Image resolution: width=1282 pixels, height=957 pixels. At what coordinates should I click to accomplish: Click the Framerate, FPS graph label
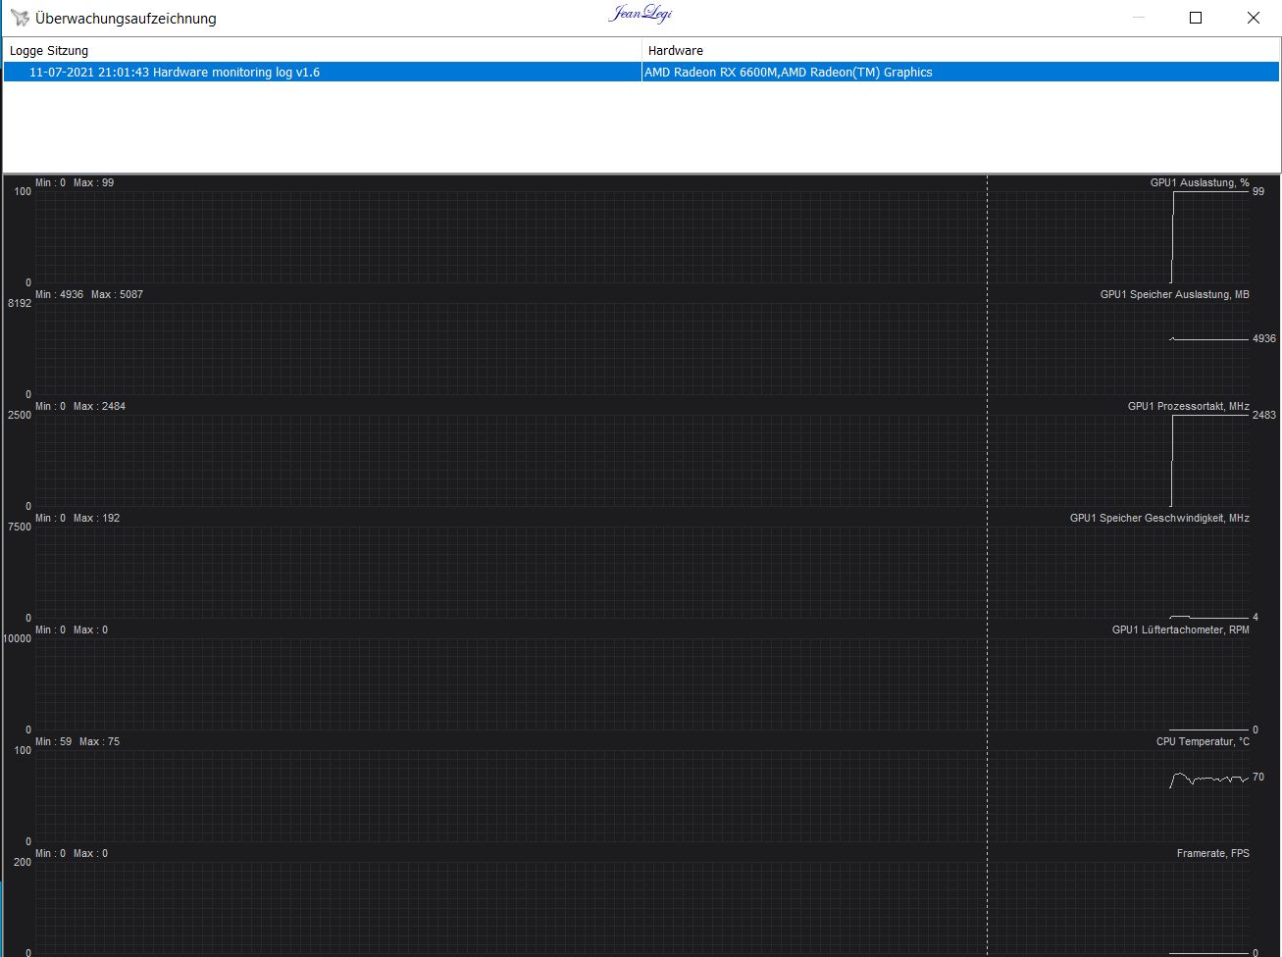point(1213,853)
